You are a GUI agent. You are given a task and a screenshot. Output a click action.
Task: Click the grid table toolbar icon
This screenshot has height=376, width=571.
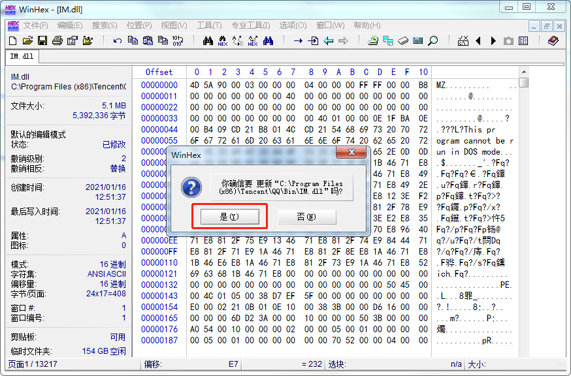click(523, 40)
